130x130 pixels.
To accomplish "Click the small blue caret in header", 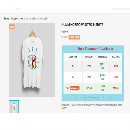I will click(x=17, y=8).
